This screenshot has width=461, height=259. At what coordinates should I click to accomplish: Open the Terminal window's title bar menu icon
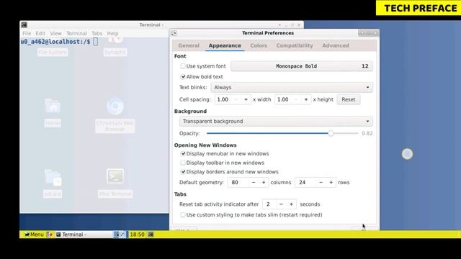(24, 25)
